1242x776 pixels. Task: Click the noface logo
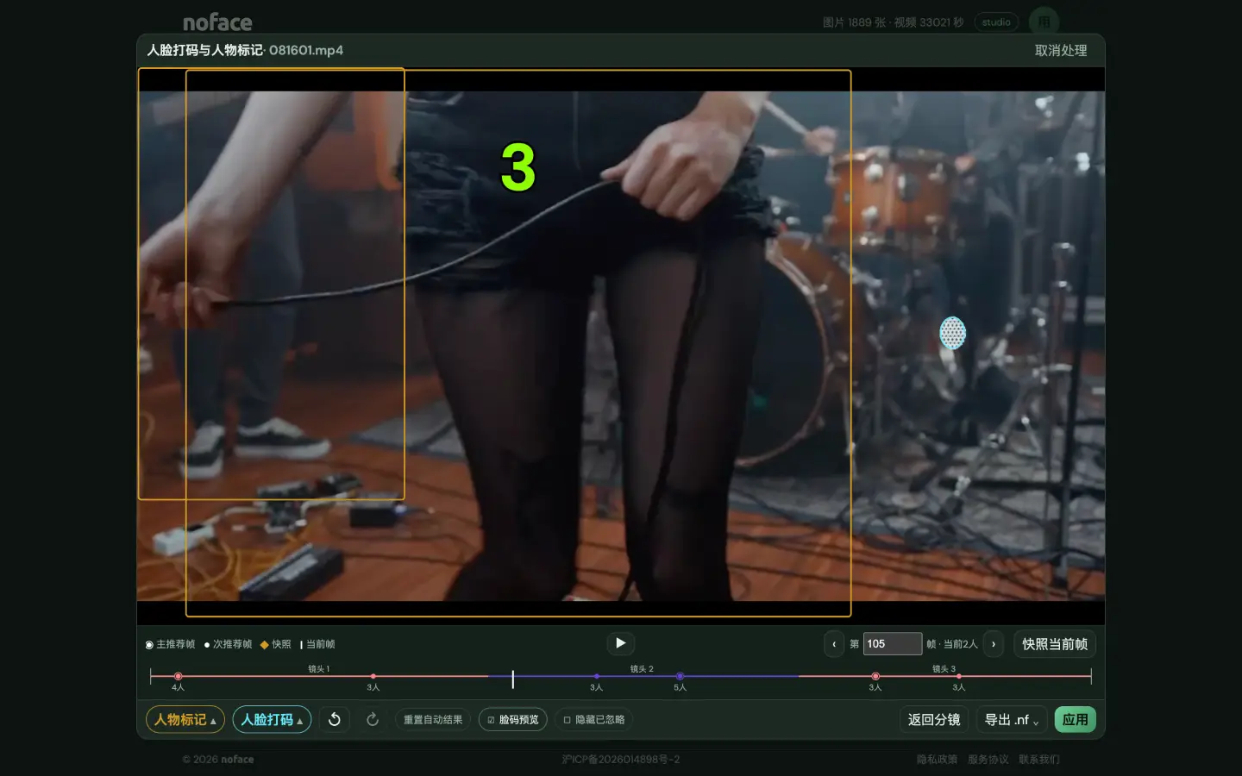tap(217, 22)
